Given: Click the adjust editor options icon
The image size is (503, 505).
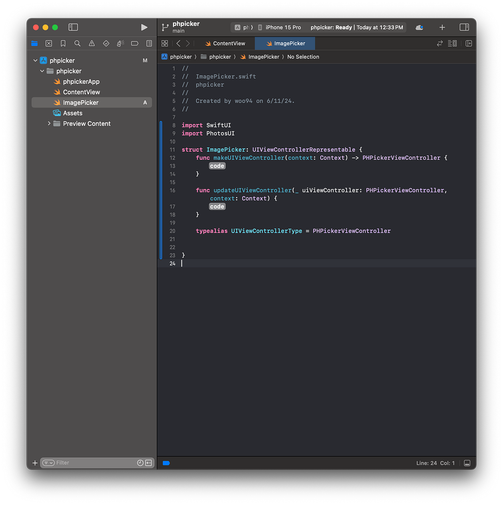Looking at the screenshot, I should pos(452,43).
